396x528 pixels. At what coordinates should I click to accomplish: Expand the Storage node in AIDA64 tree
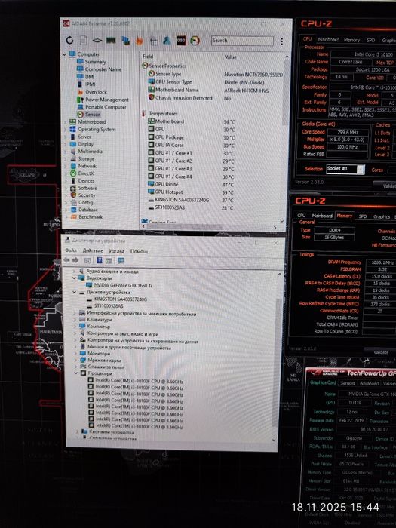tap(66, 159)
